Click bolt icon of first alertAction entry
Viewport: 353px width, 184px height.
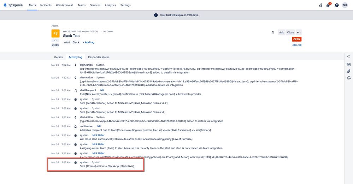click(x=75, y=65)
